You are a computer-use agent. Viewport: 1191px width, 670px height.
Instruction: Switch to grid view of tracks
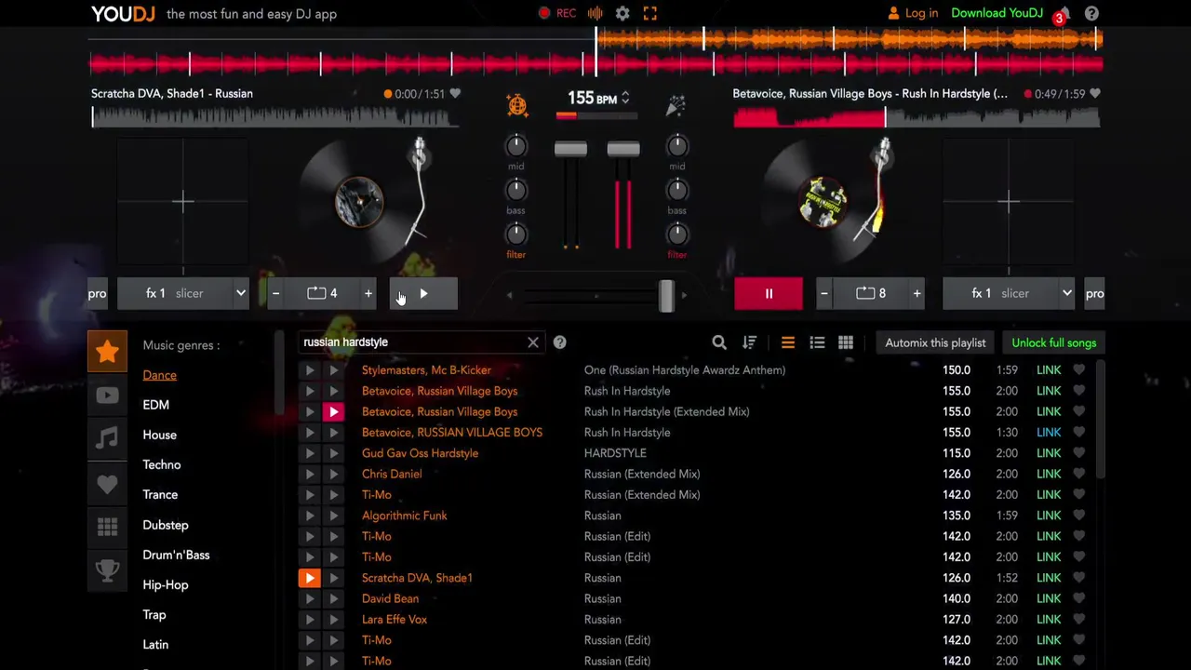coord(846,342)
